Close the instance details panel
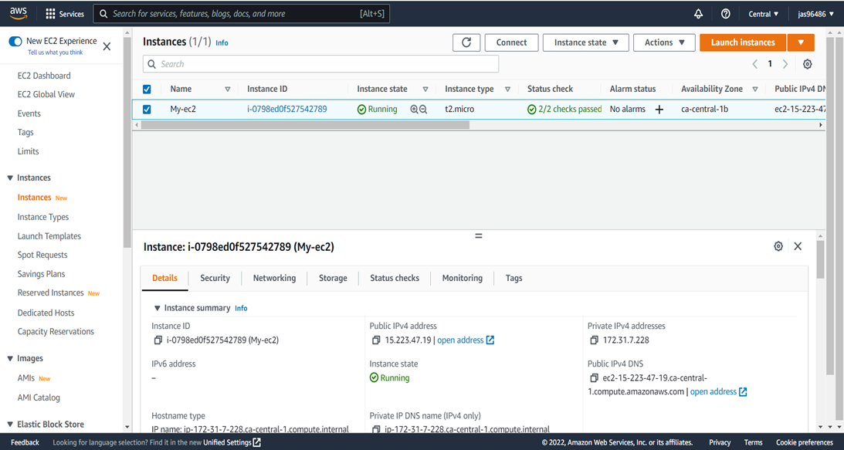This screenshot has width=844, height=450. point(798,246)
